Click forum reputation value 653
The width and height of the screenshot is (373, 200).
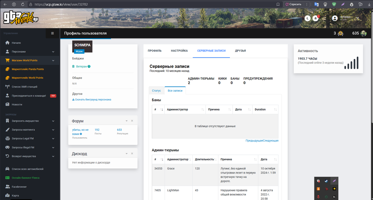pos(119,130)
